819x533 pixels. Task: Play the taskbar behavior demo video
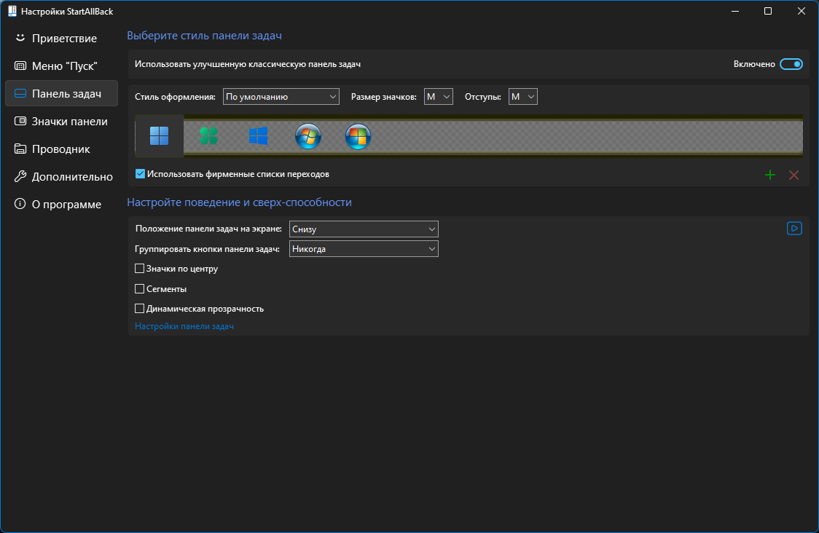(x=794, y=228)
